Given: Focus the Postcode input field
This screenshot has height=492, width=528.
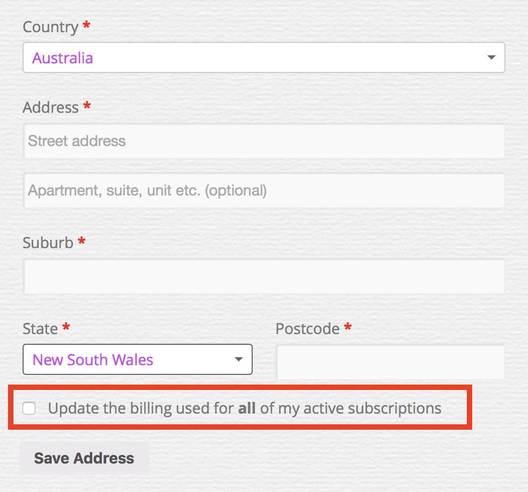Looking at the screenshot, I should pos(390,362).
